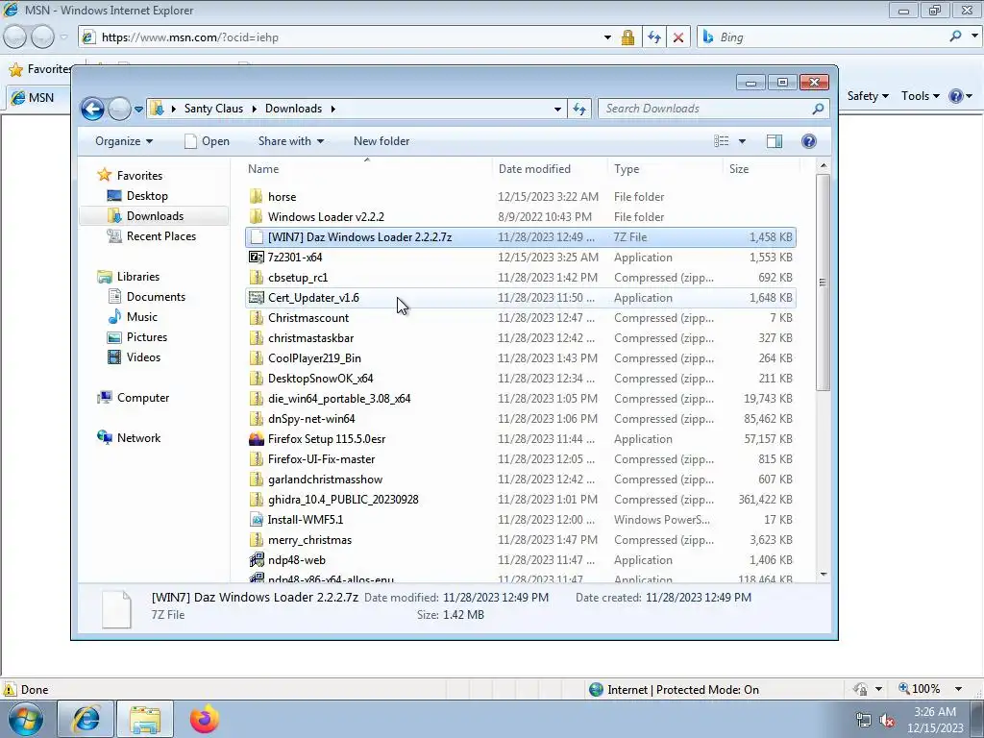984x738 pixels.
Task: Change view using the Explorer view icon
Action: click(722, 141)
